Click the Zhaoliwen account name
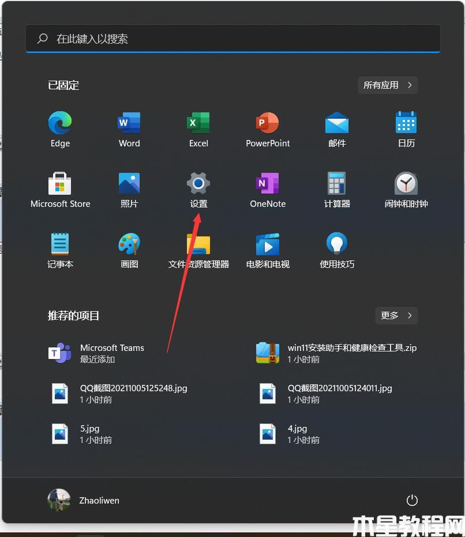 click(x=99, y=500)
